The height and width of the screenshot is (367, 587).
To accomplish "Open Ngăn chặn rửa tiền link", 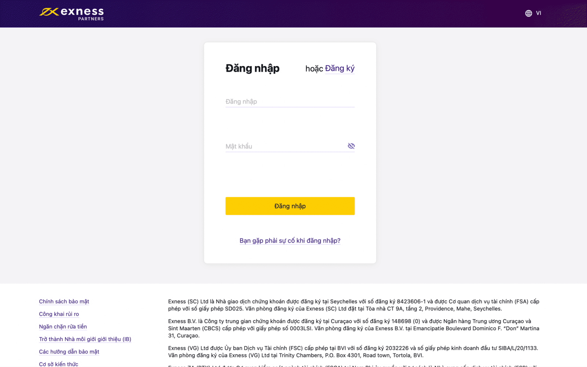I will coord(63,327).
